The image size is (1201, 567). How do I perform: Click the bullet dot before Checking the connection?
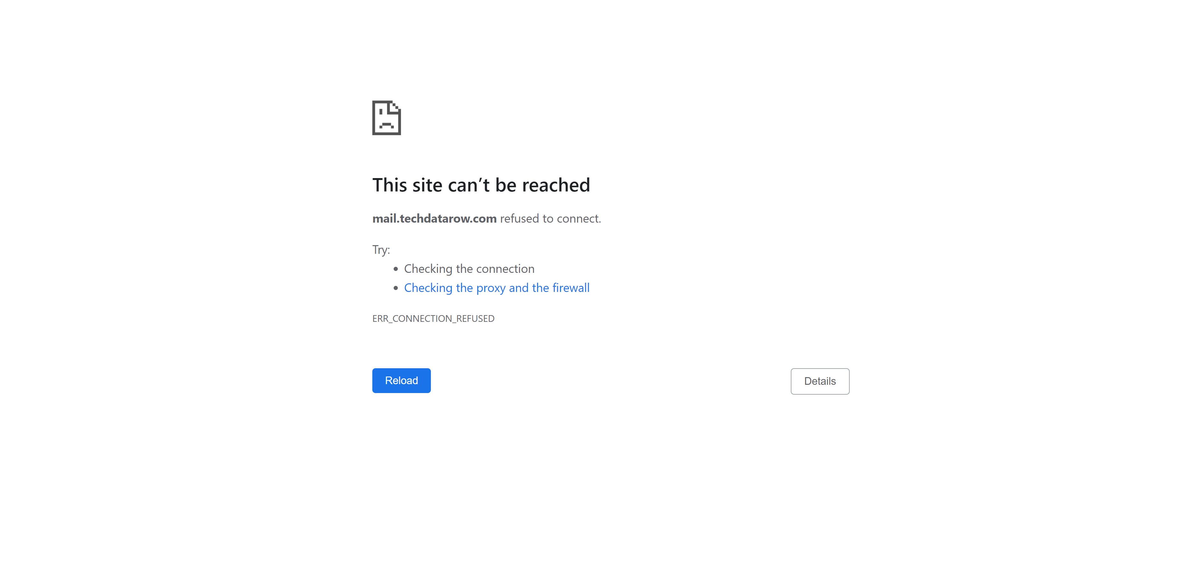[396, 269]
